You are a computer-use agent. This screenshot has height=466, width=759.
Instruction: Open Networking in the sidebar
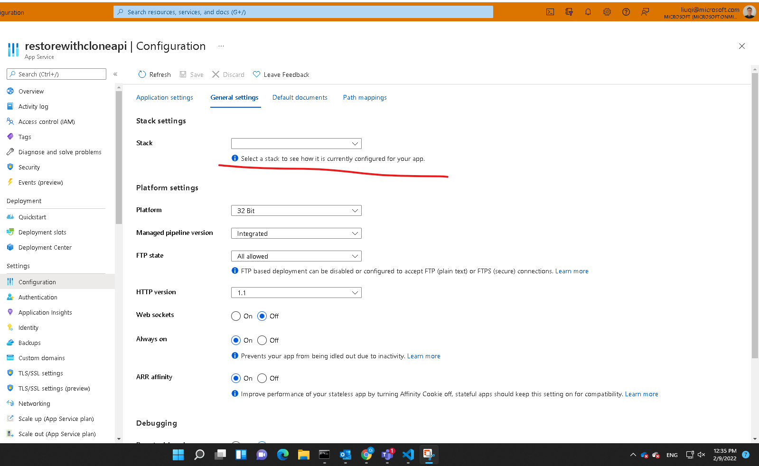coord(34,403)
